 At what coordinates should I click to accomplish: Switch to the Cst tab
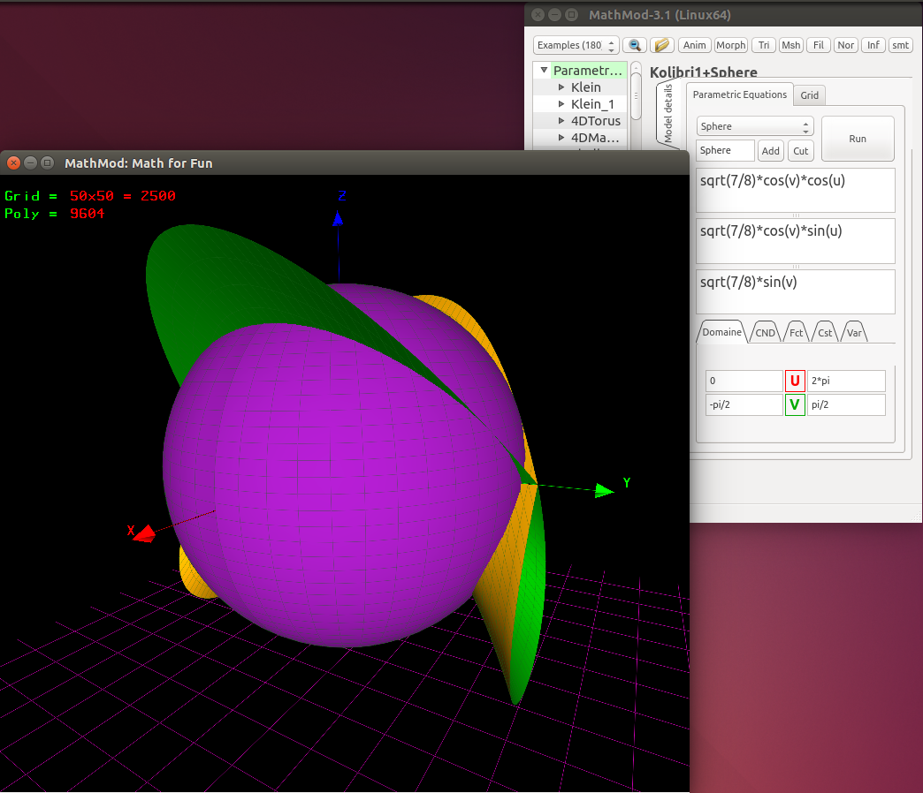coord(825,333)
